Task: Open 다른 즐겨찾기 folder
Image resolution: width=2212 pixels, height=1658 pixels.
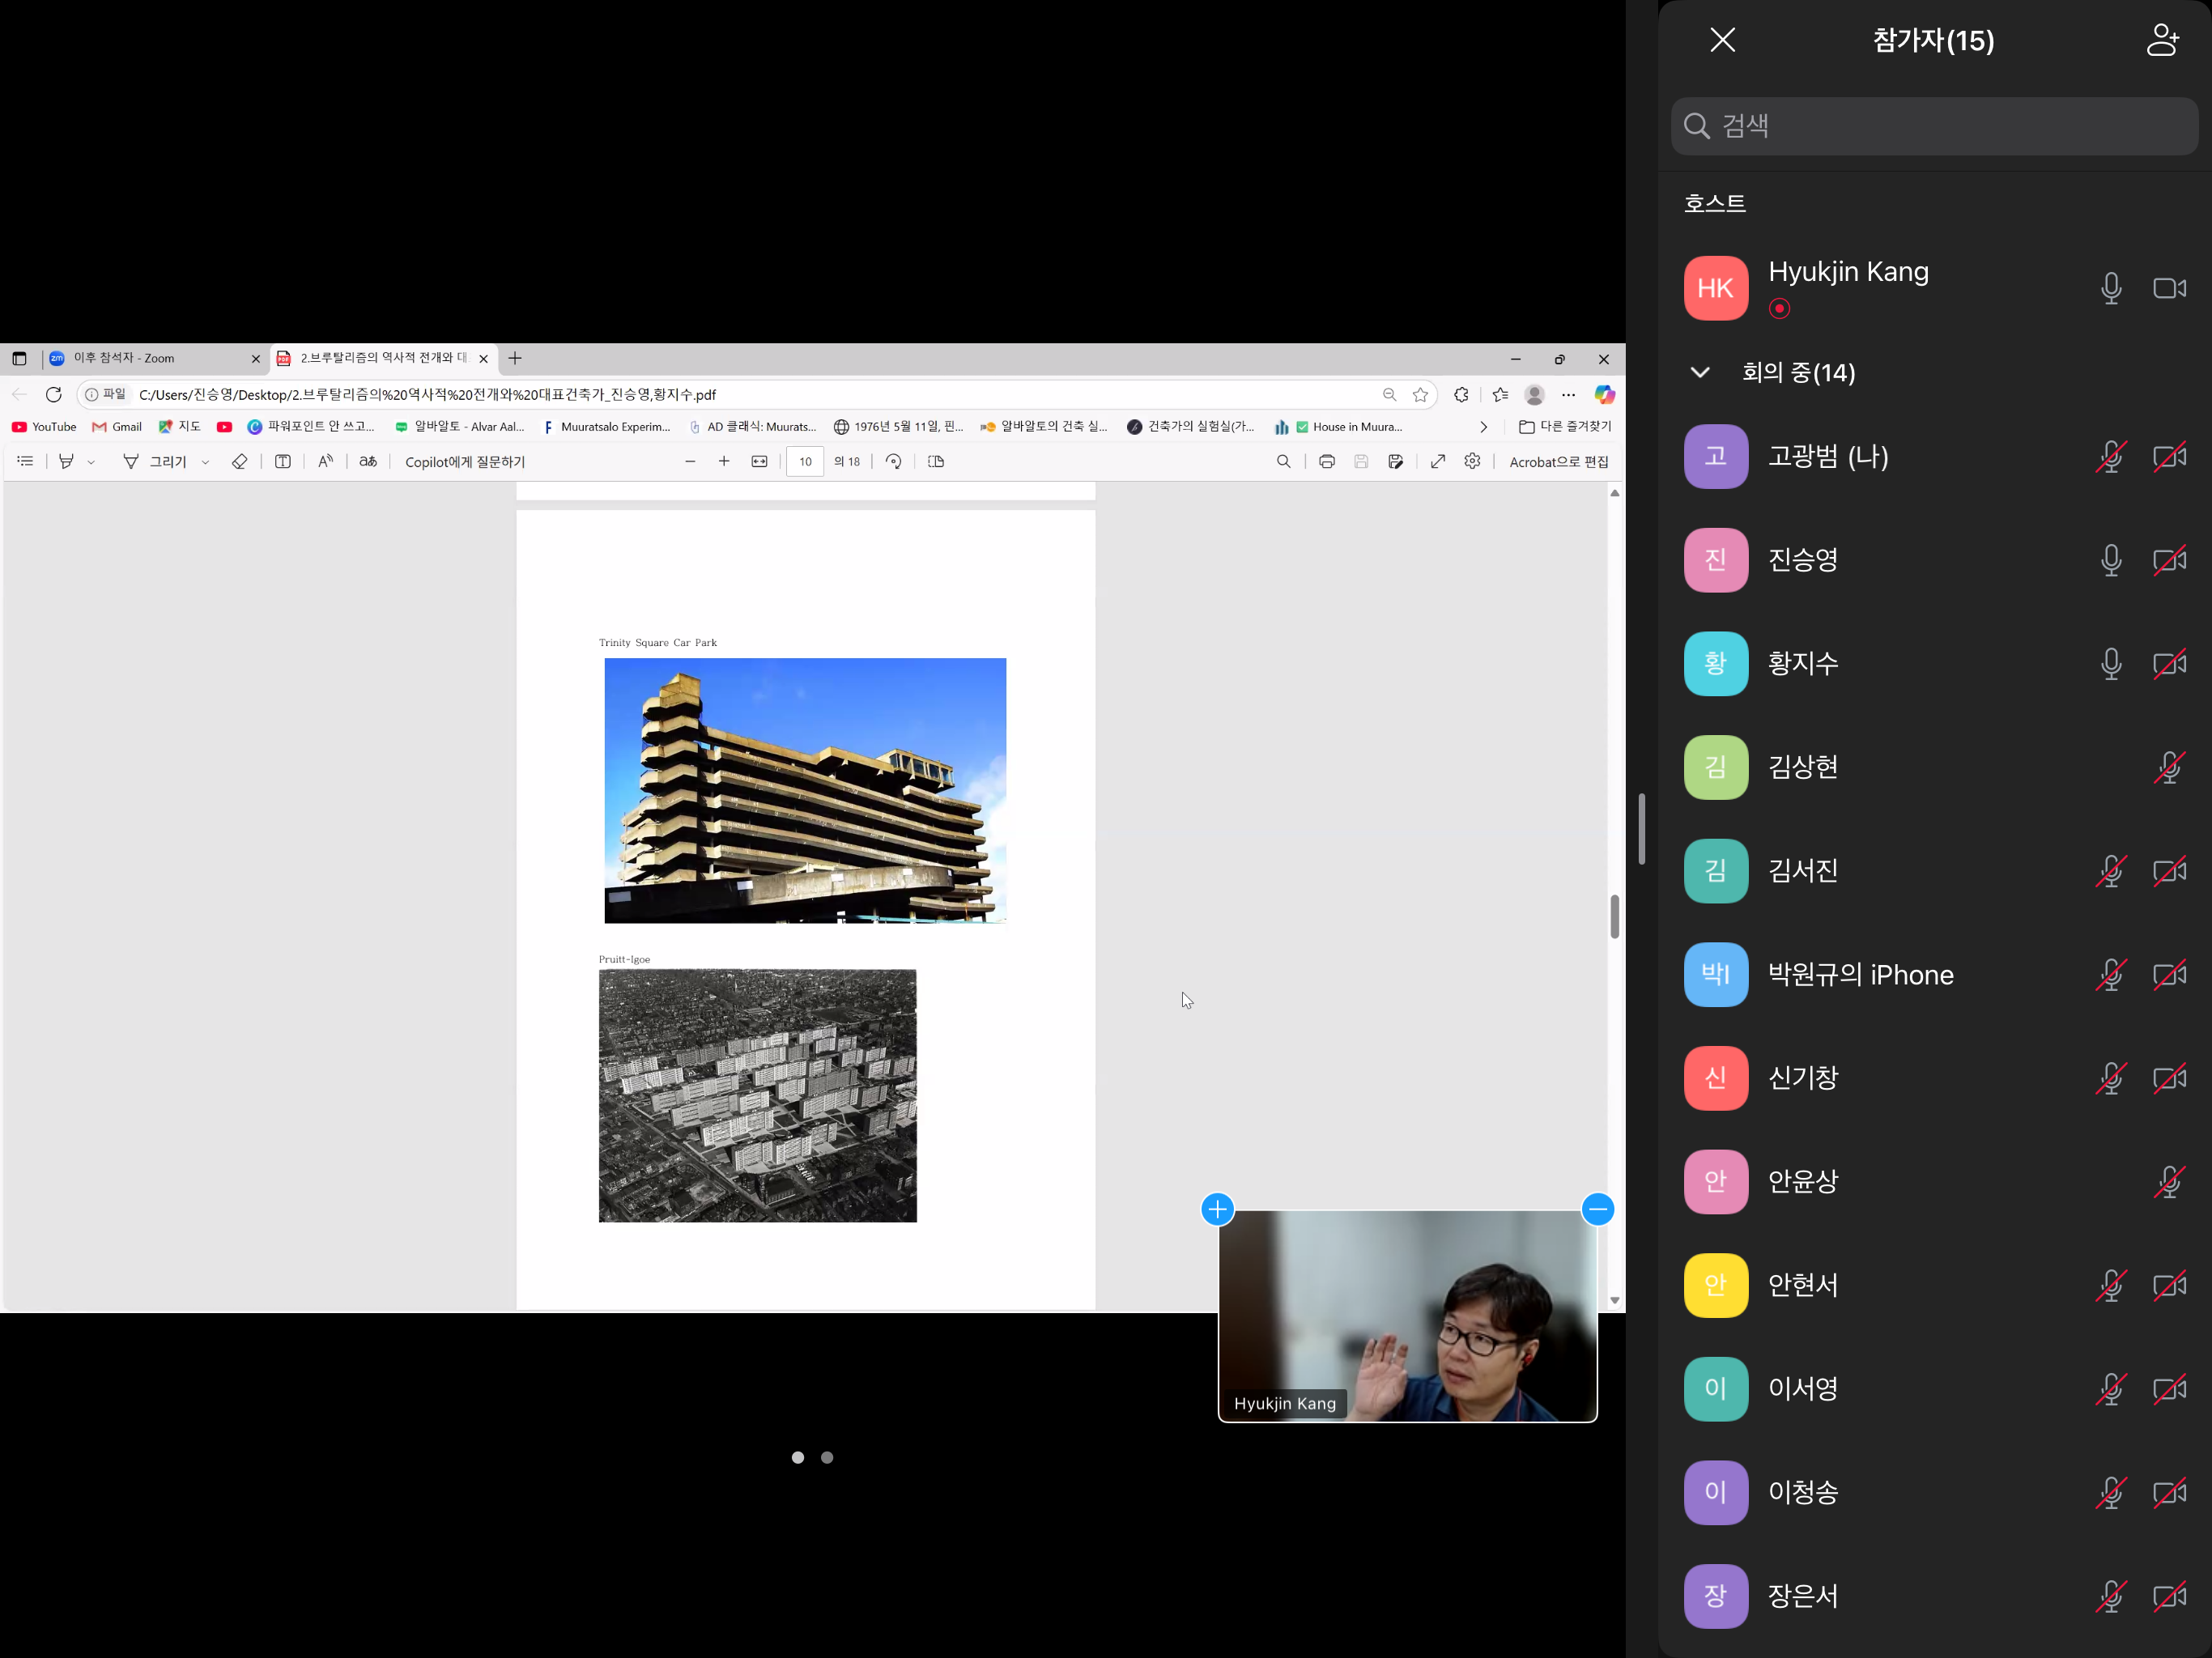Action: [1565, 427]
